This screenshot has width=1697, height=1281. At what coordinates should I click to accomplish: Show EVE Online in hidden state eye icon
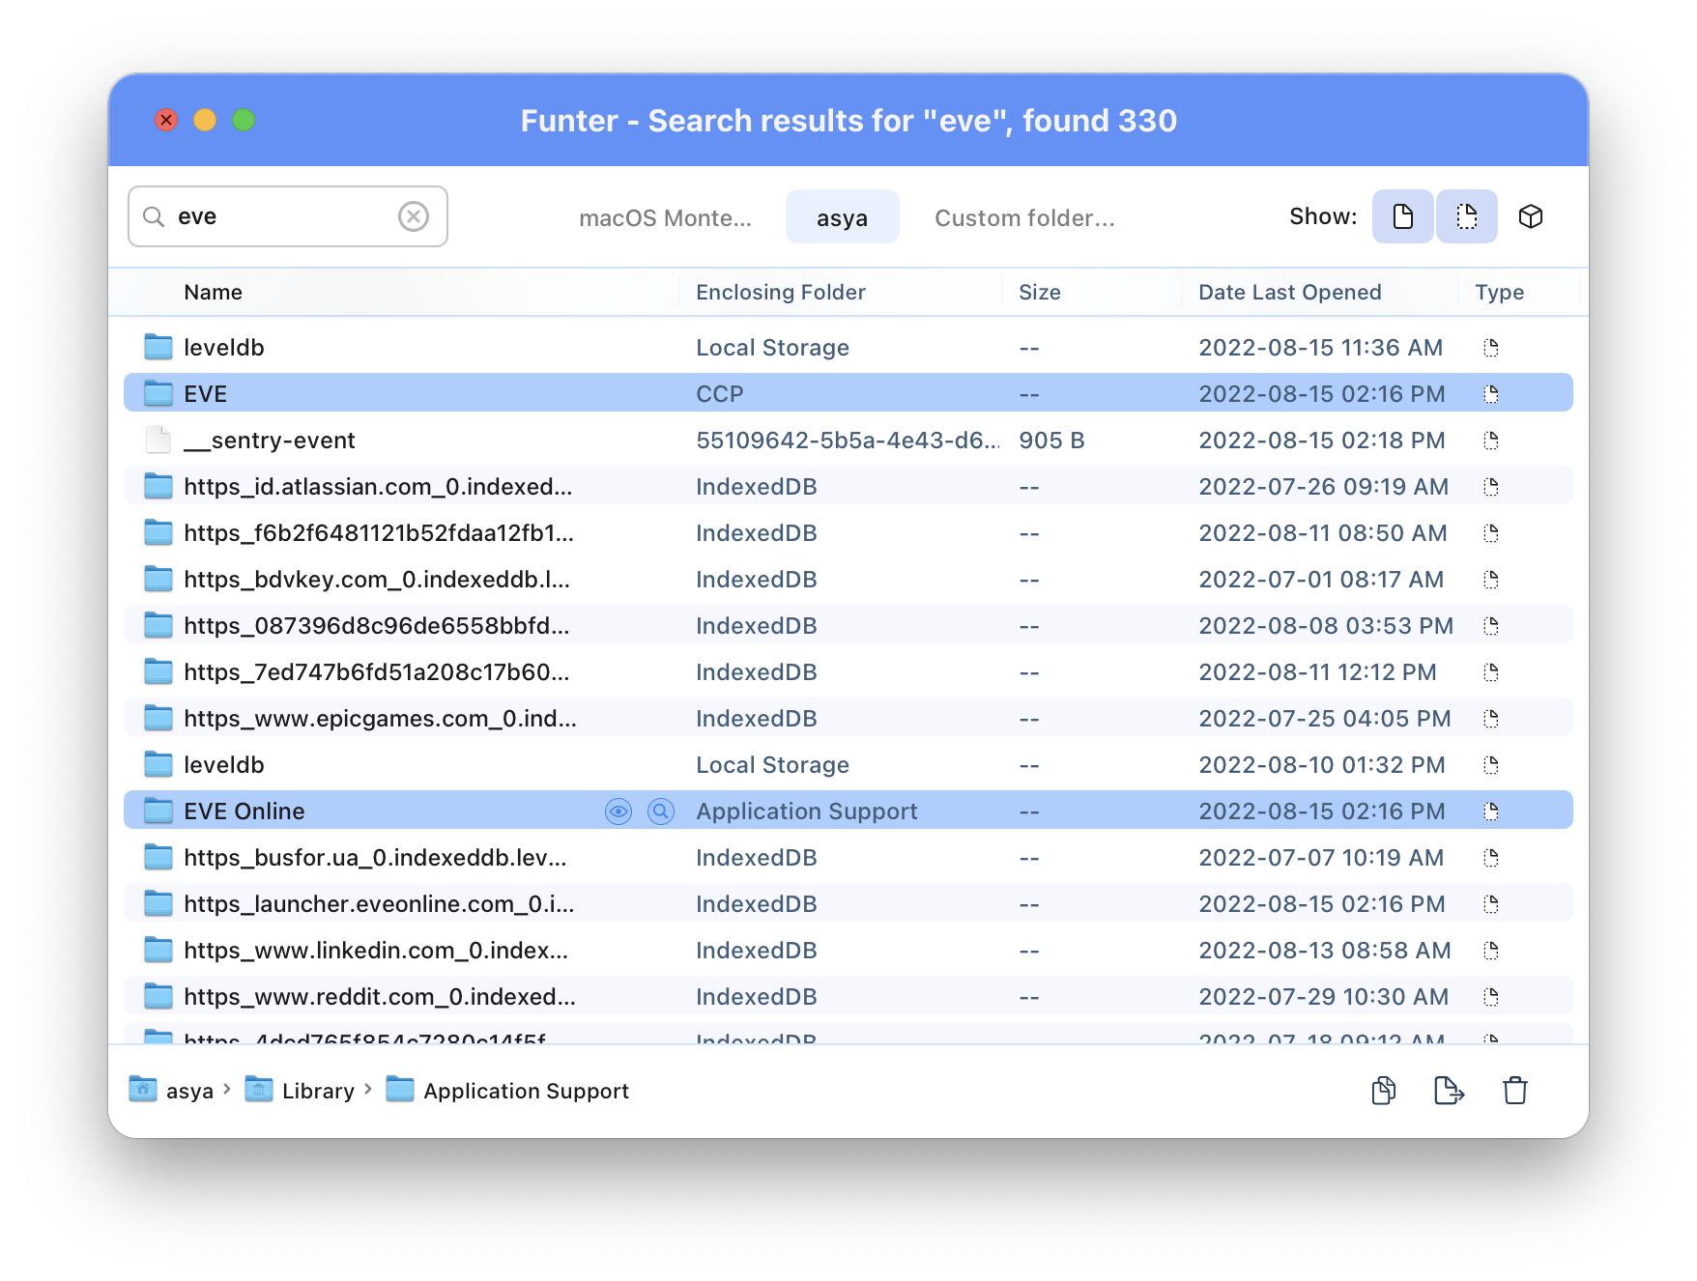618,811
